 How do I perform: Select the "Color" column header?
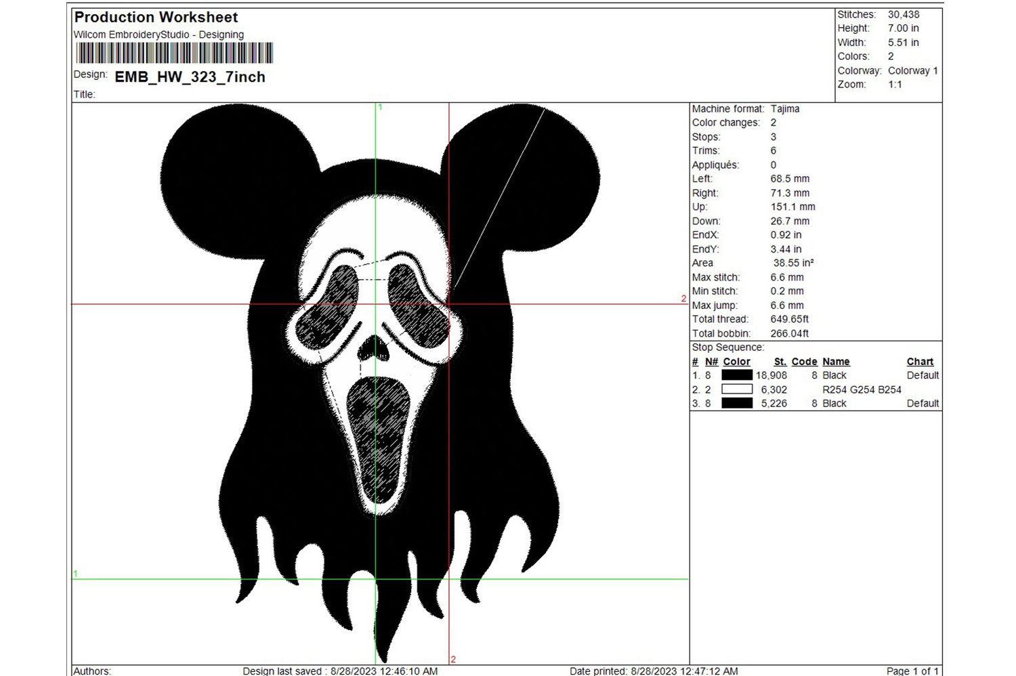click(736, 362)
